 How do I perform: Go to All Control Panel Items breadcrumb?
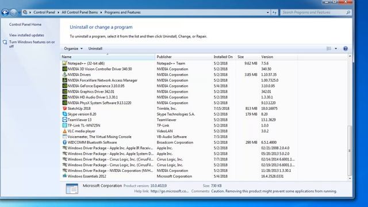coord(79,13)
